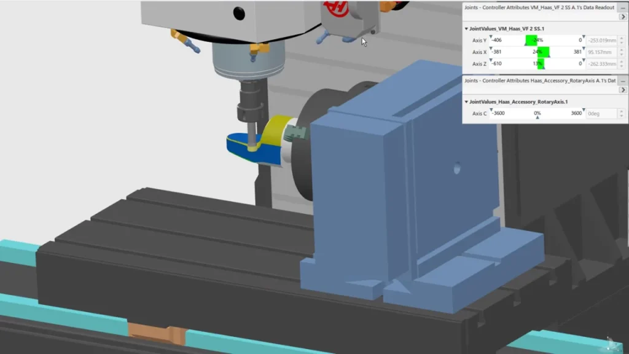Click the Axis Y value field showing -253.019mm
This screenshot has height=354, width=629.
[601, 41]
